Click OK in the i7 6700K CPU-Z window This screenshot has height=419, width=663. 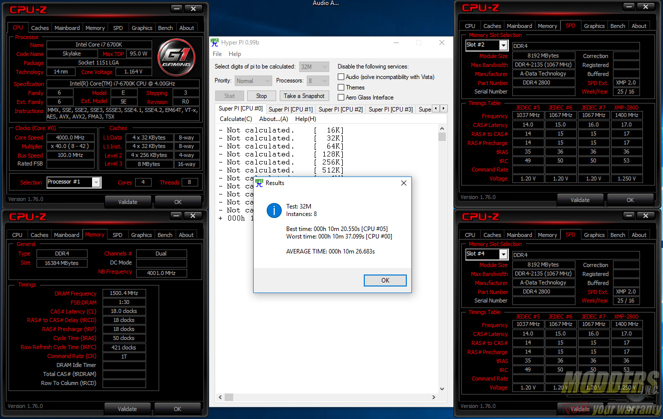[178, 202]
